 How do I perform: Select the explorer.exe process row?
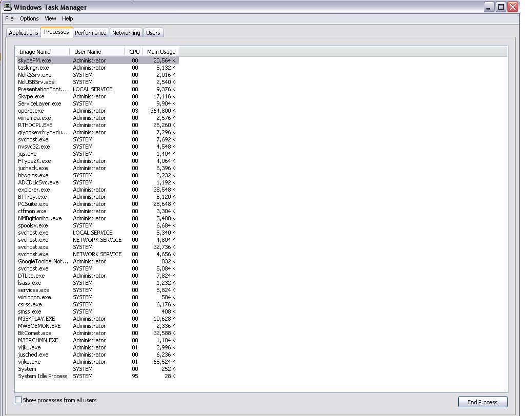(34, 190)
